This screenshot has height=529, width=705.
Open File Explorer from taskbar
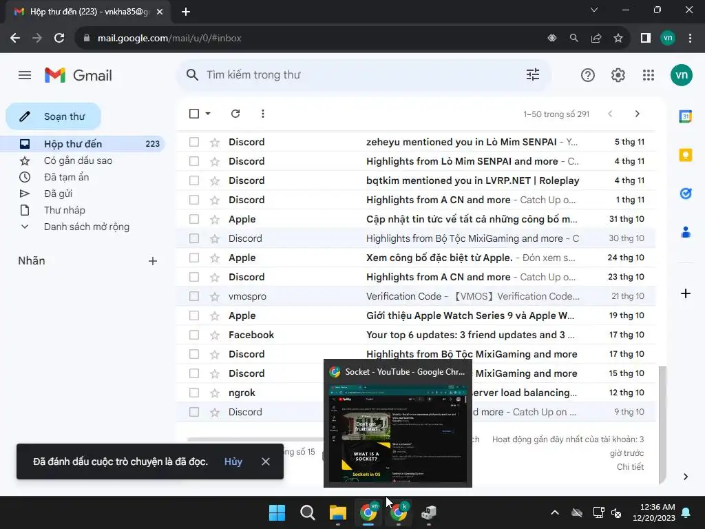pos(337,512)
